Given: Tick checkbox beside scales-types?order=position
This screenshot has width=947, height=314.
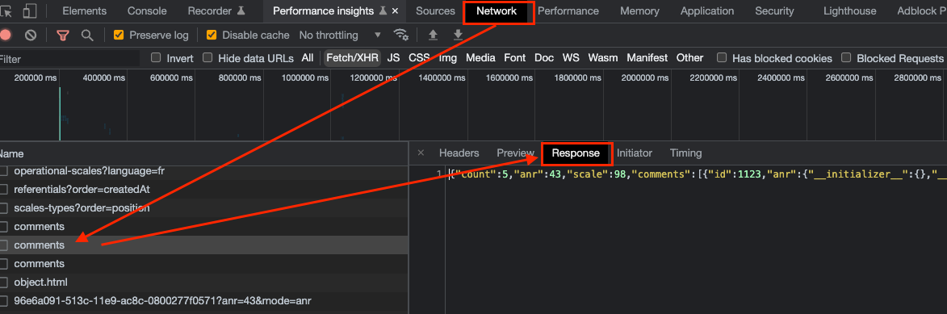Looking at the screenshot, I should [3, 208].
